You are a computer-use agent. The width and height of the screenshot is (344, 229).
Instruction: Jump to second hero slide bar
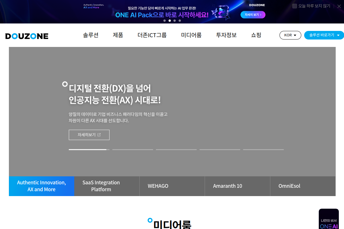click(133, 149)
